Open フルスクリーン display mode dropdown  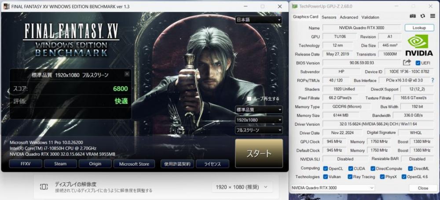259,130
